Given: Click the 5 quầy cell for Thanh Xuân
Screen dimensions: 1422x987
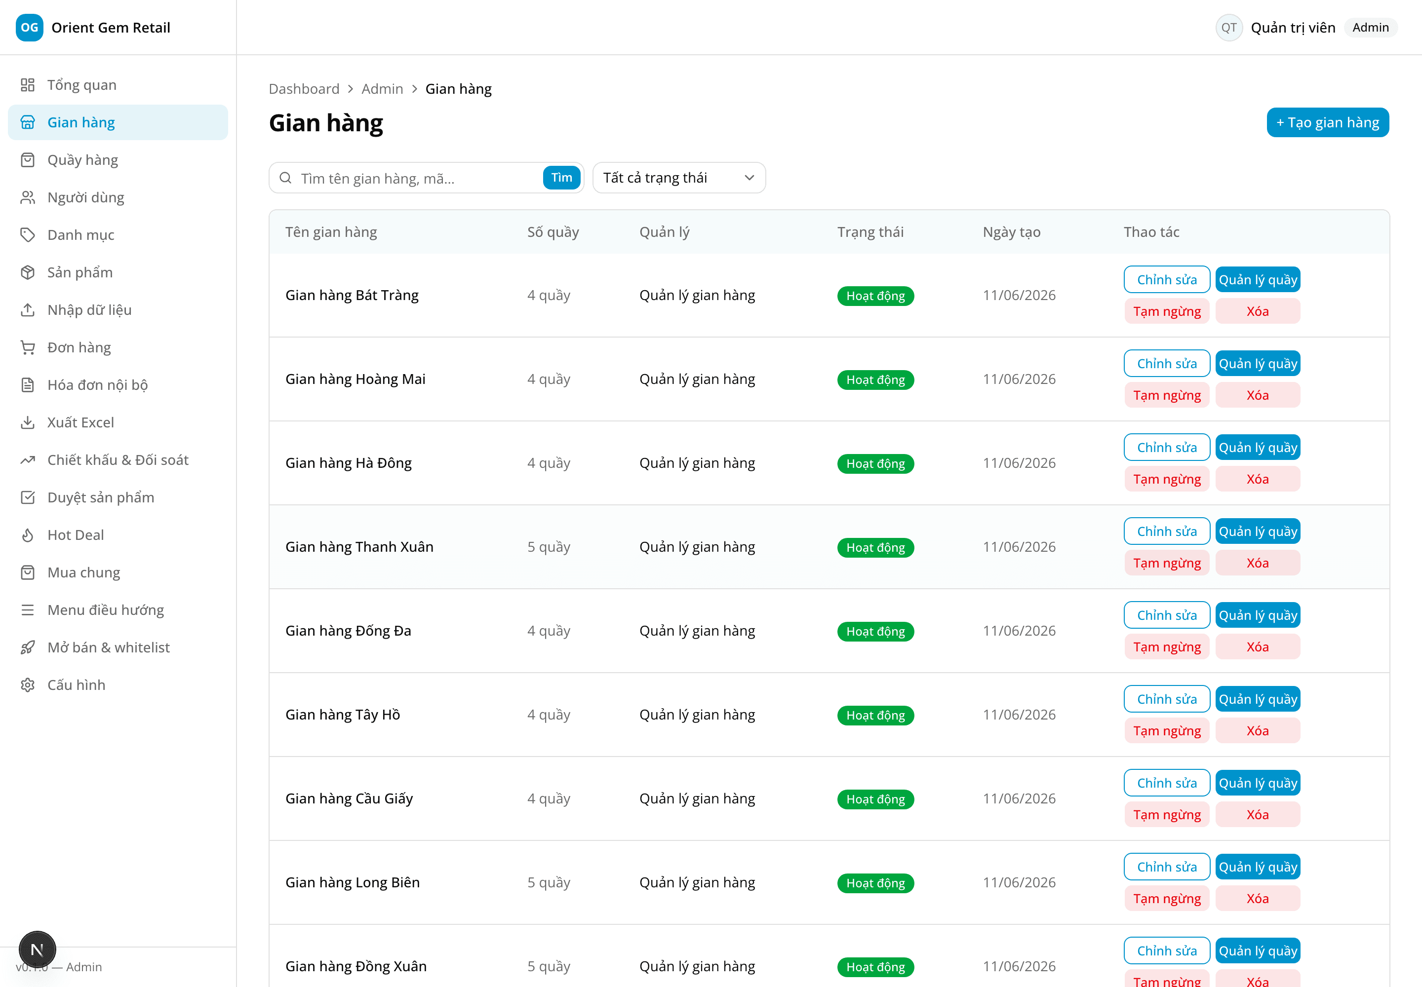Looking at the screenshot, I should (x=548, y=547).
